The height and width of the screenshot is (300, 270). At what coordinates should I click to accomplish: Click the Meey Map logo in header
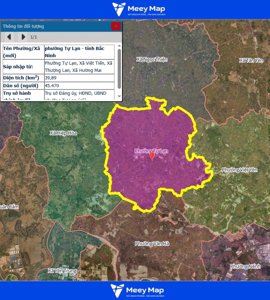[139, 9]
